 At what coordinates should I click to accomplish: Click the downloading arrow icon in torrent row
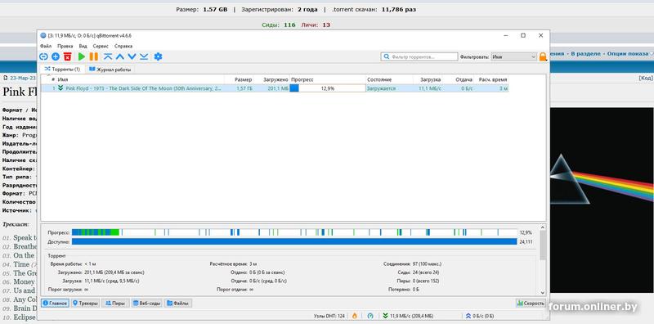60,88
